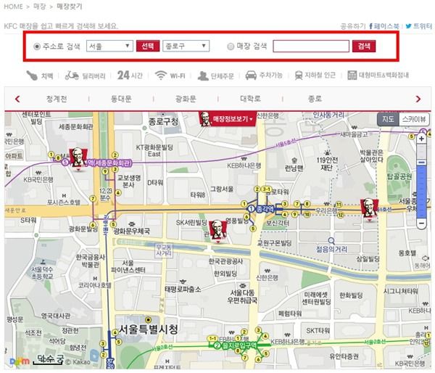
Task: Toggle the 주차가능 car filter icon
Action: click(251, 75)
